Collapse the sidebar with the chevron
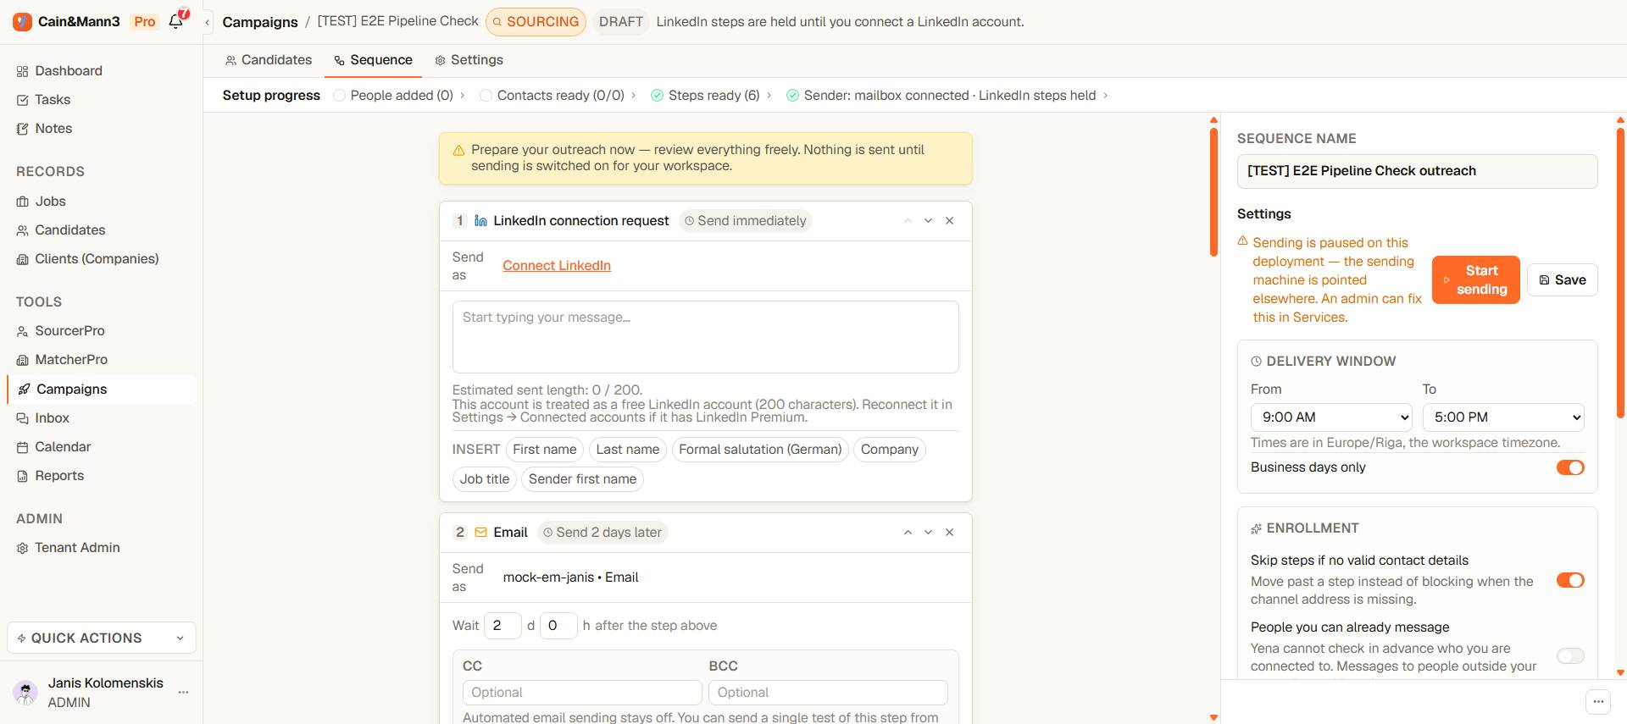Screen dimensions: 1627x724 point(207,22)
